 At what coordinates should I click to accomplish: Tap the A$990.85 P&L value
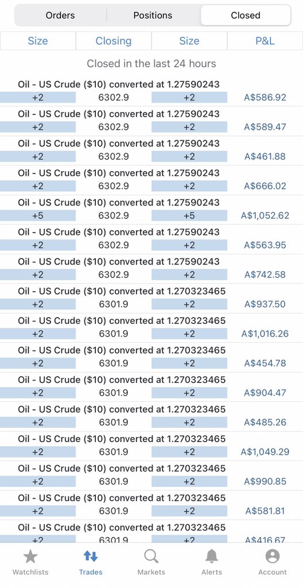(x=265, y=481)
